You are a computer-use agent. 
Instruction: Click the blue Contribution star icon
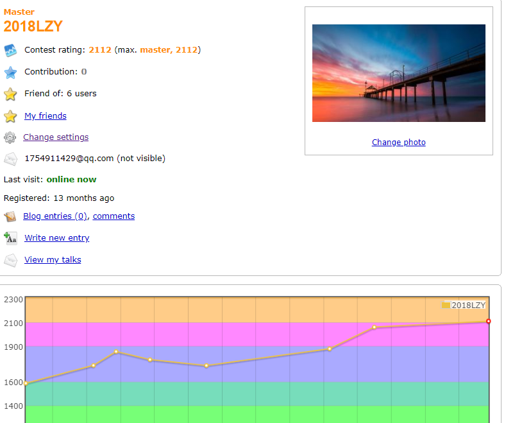coord(10,73)
